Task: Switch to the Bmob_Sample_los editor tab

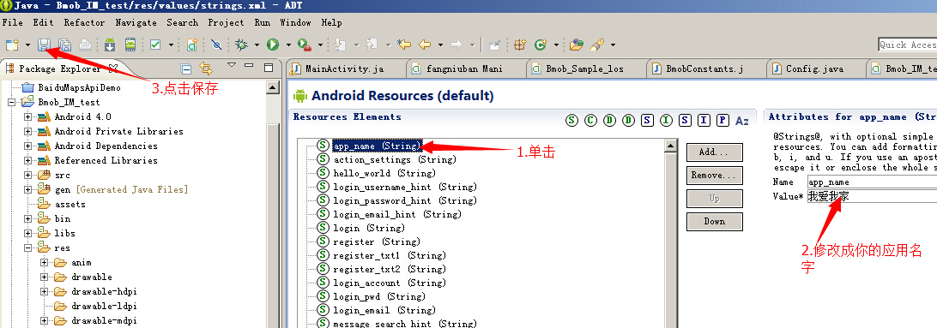Action: click(x=584, y=69)
